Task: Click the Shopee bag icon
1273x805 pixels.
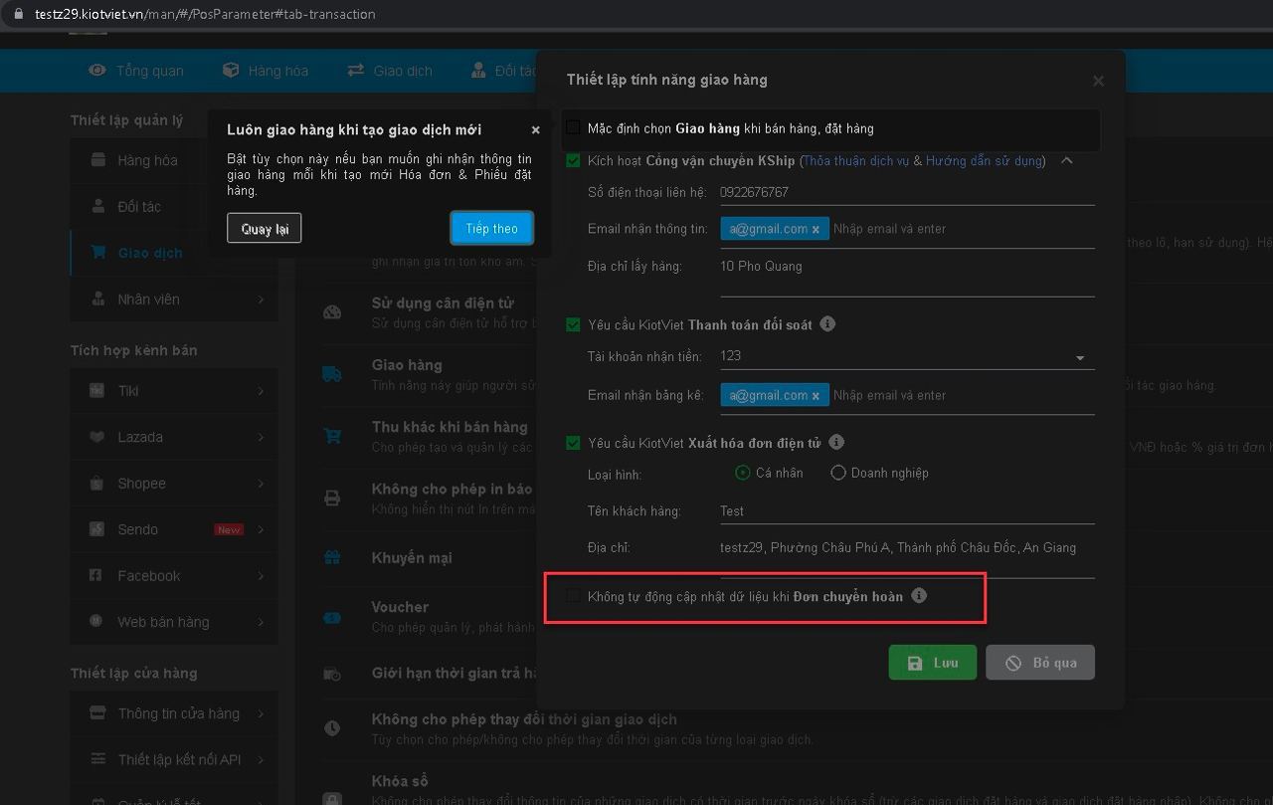Action: [96, 483]
